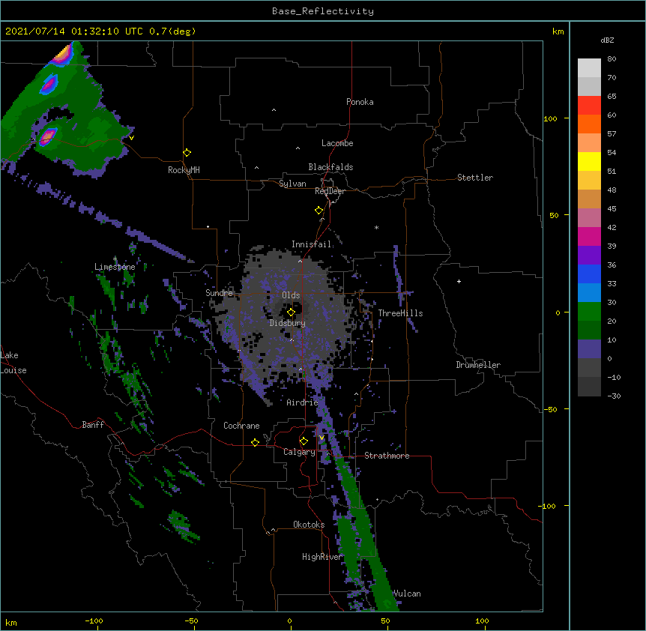This screenshot has width=646, height=631.
Task: Click the ThreeHills label
Action: 400,313
